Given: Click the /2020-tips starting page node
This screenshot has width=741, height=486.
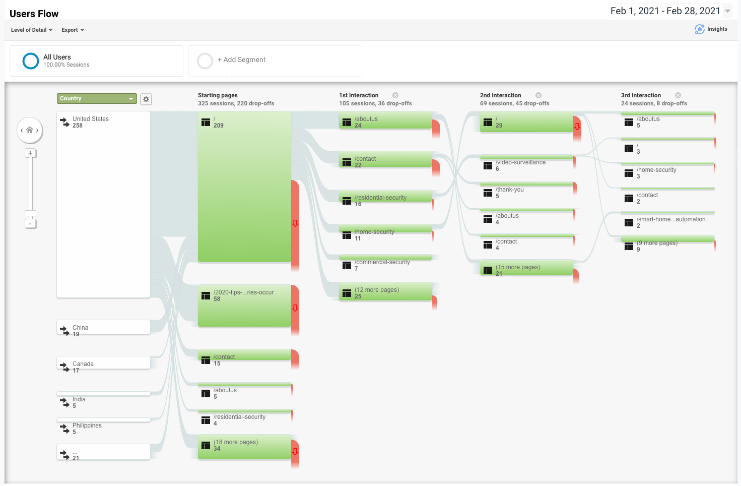Looking at the screenshot, I should point(244,306).
